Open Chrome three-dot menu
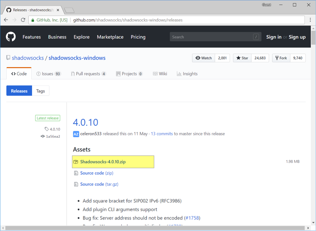This screenshot has width=316, height=231. point(310,20)
